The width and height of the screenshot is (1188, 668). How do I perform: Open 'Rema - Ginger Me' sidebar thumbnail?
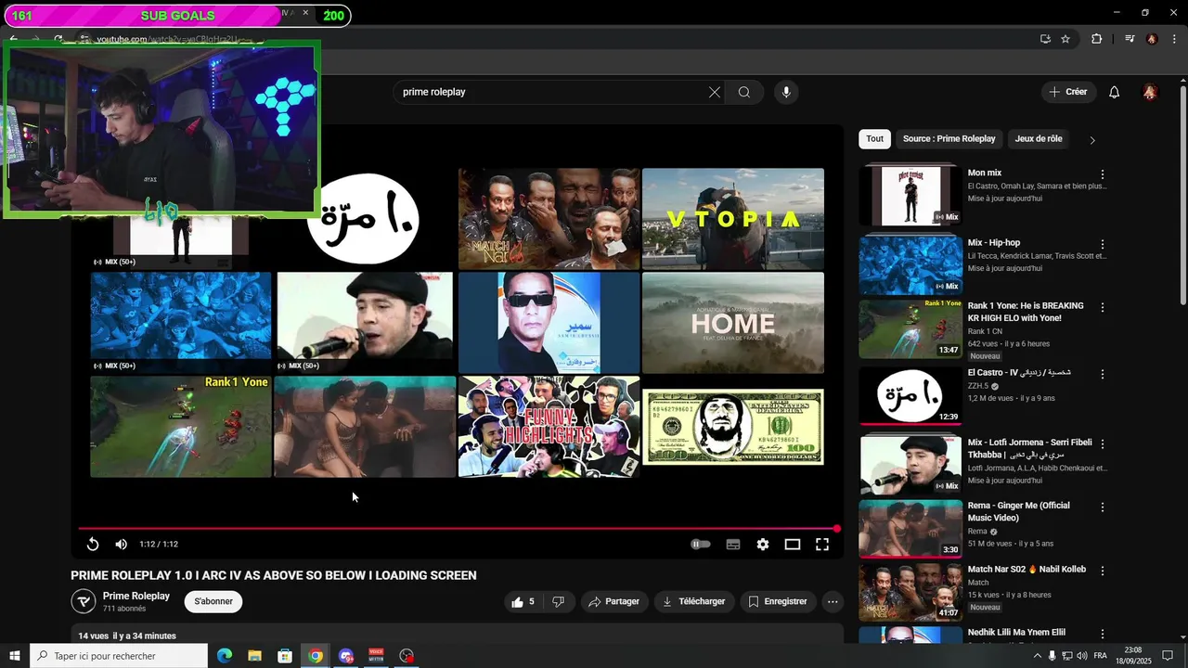click(x=910, y=529)
